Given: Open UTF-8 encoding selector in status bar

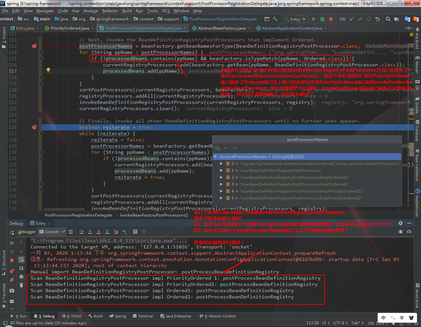Looking at the screenshot, I should [x=340, y=323].
